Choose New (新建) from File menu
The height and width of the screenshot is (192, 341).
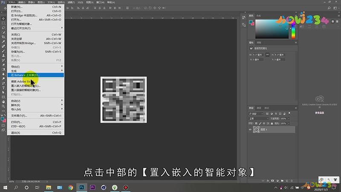pos(36,7)
